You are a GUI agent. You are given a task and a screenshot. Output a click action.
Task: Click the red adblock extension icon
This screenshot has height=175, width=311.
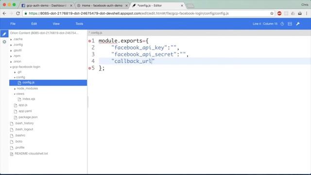tap(279, 14)
